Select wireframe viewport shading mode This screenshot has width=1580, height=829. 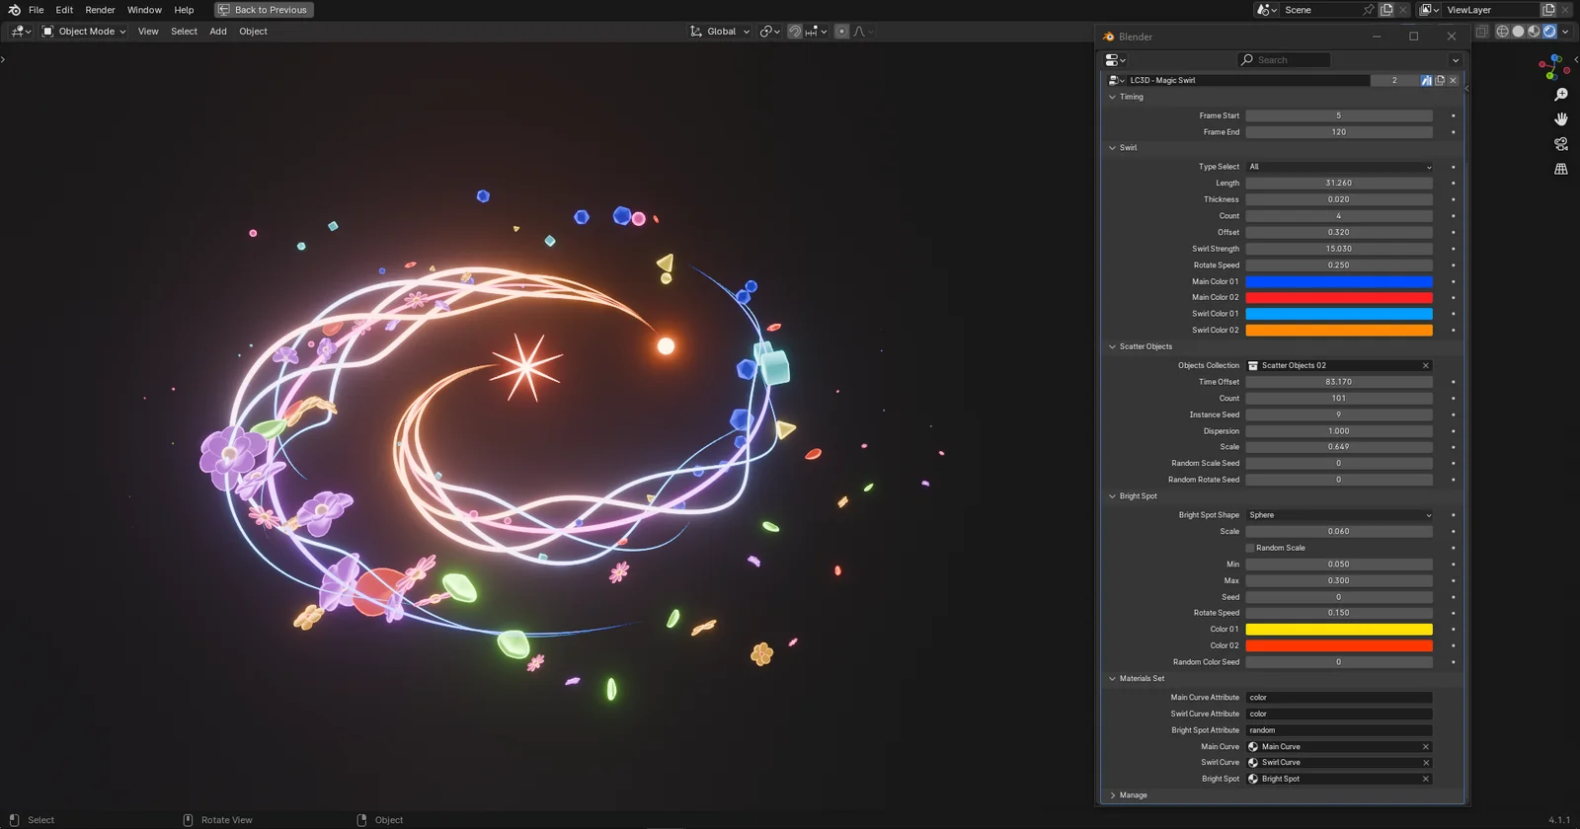1502,32
